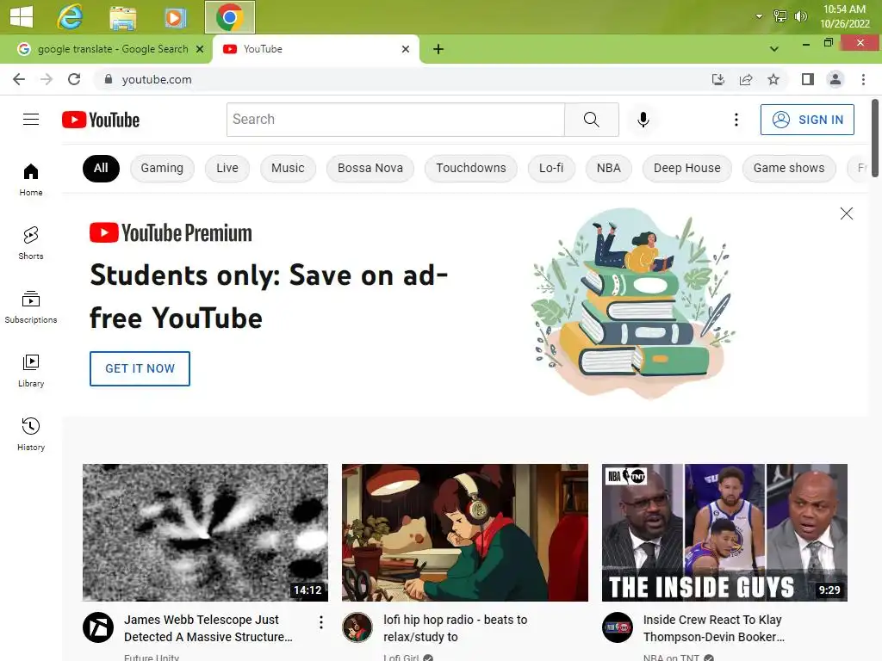
Task: Open James Webb Telescope video title
Action: [208, 627]
